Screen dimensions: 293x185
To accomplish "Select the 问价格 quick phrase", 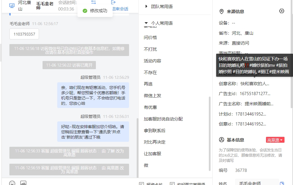I will 150,38.
